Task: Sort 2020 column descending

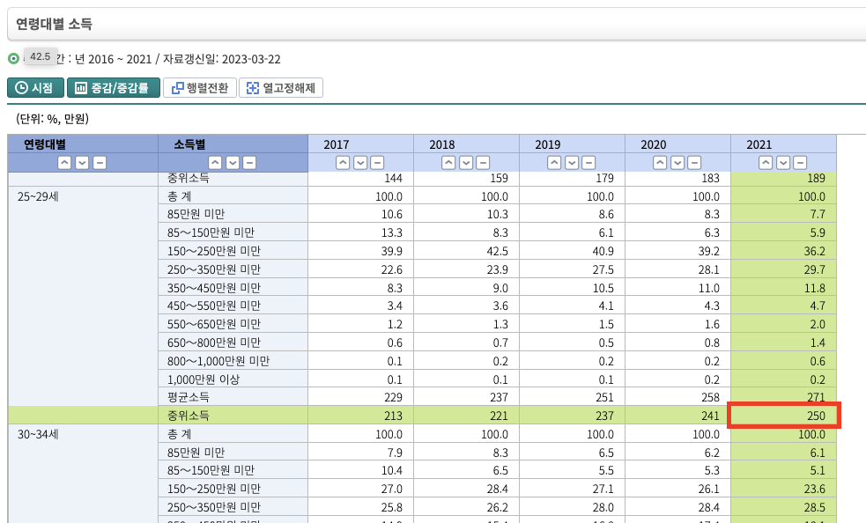Action: click(677, 162)
